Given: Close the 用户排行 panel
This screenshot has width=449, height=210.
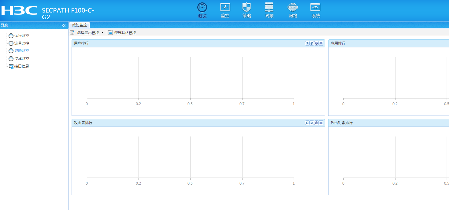Looking at the screenshot, I should point(321,43).
